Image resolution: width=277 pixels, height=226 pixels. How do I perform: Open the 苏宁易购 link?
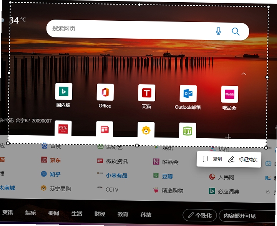pos(60,189)
